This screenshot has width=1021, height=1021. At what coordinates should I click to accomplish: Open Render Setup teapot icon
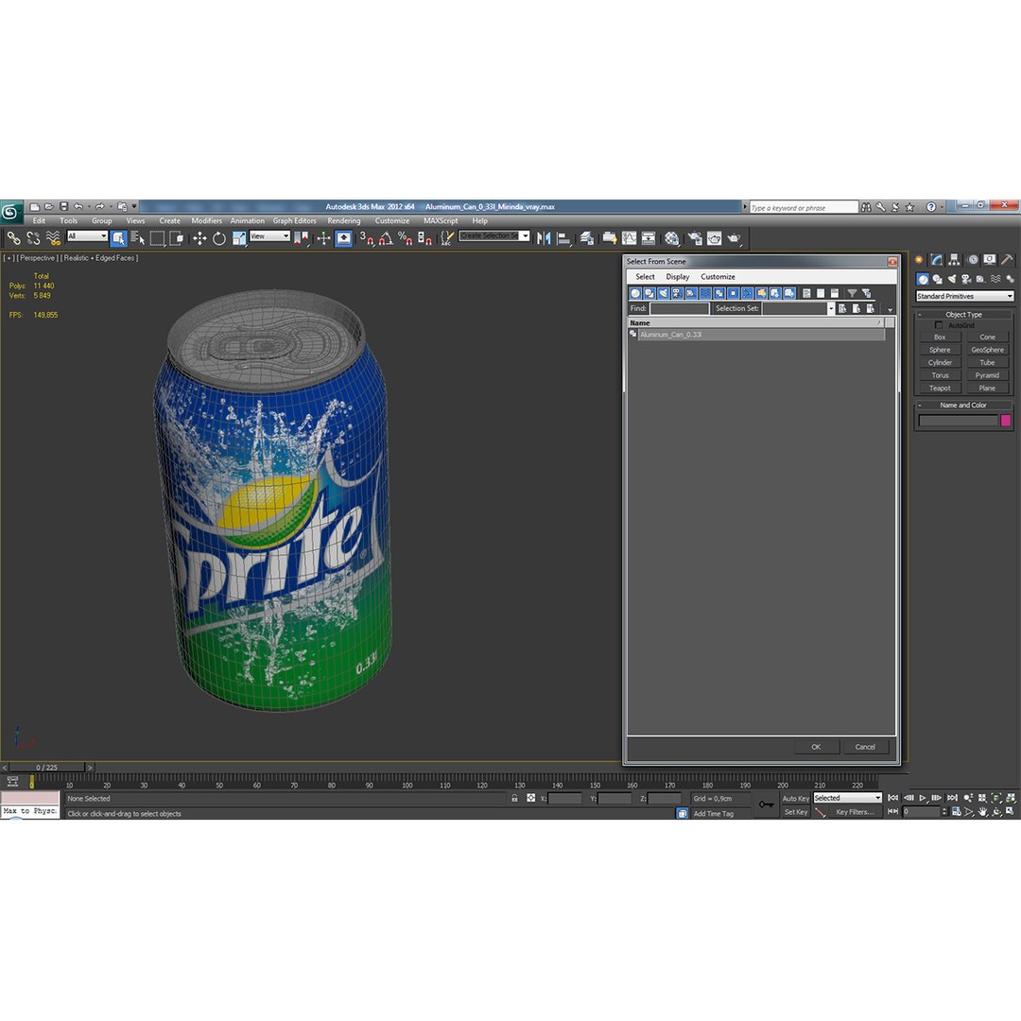click(x=695, y=238)
